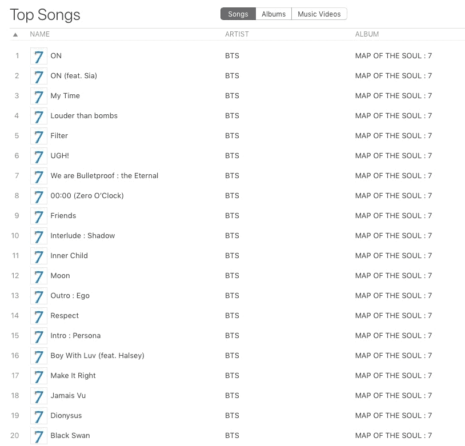Select song We are Bulletproof : the Eternal
Screen dimensions: 465x446
coord(104,176)
